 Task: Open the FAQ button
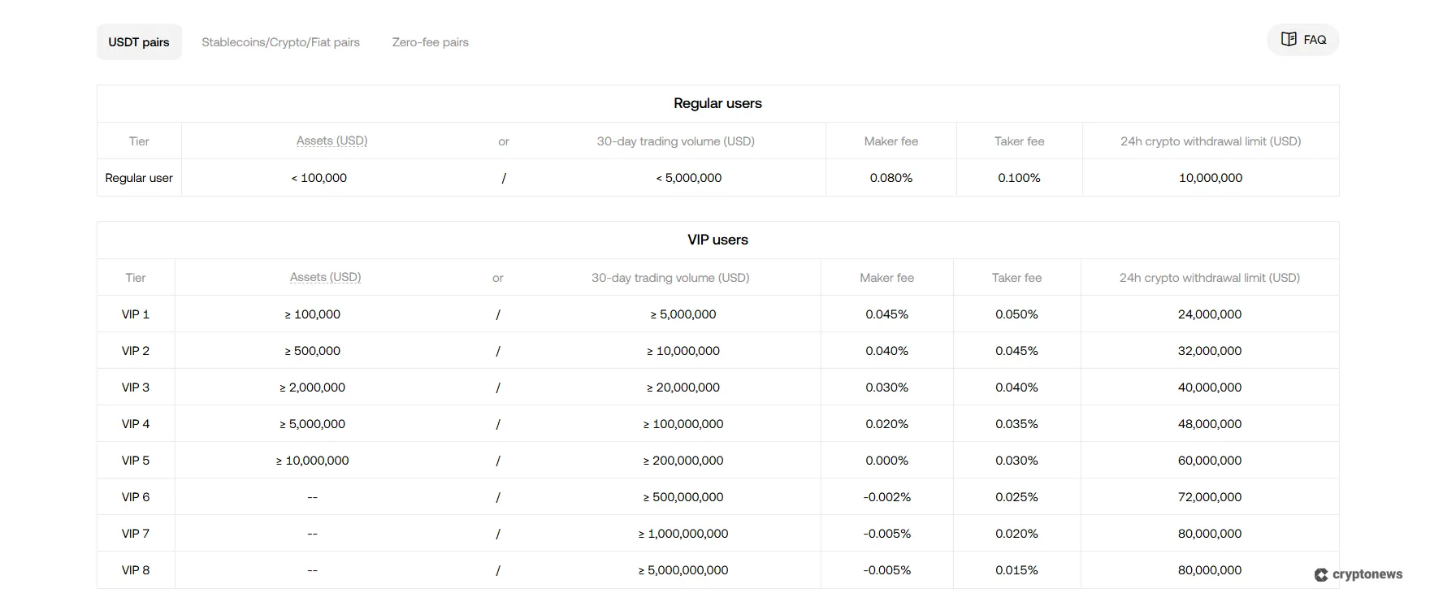(x=1302, y=40)
